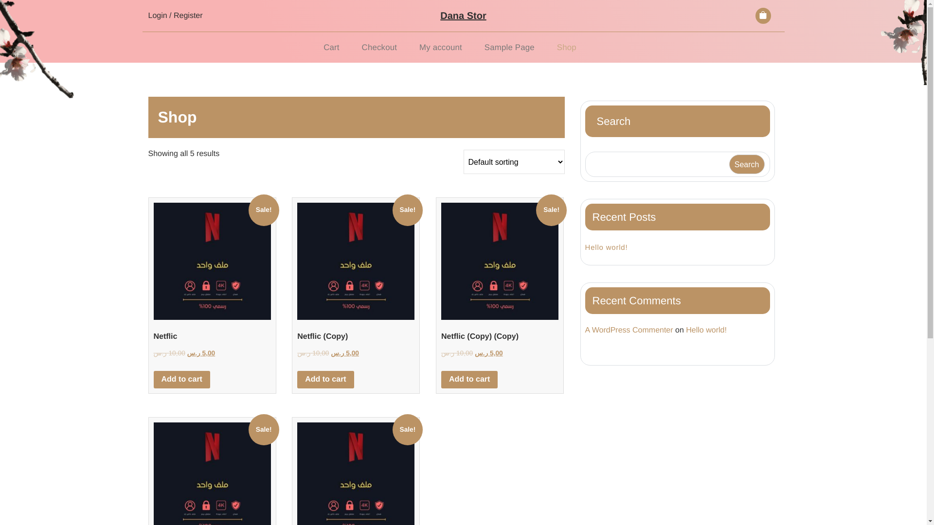This screenshot has height=525, width=934.
Task: Click Sale! badge on Netflic (Copy) (Copy)
Action: coord(551,210)
